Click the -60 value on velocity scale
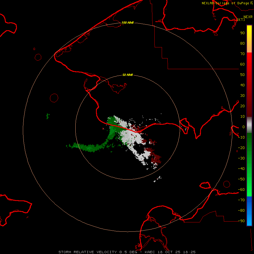254x254 pixels. [241, 190]
